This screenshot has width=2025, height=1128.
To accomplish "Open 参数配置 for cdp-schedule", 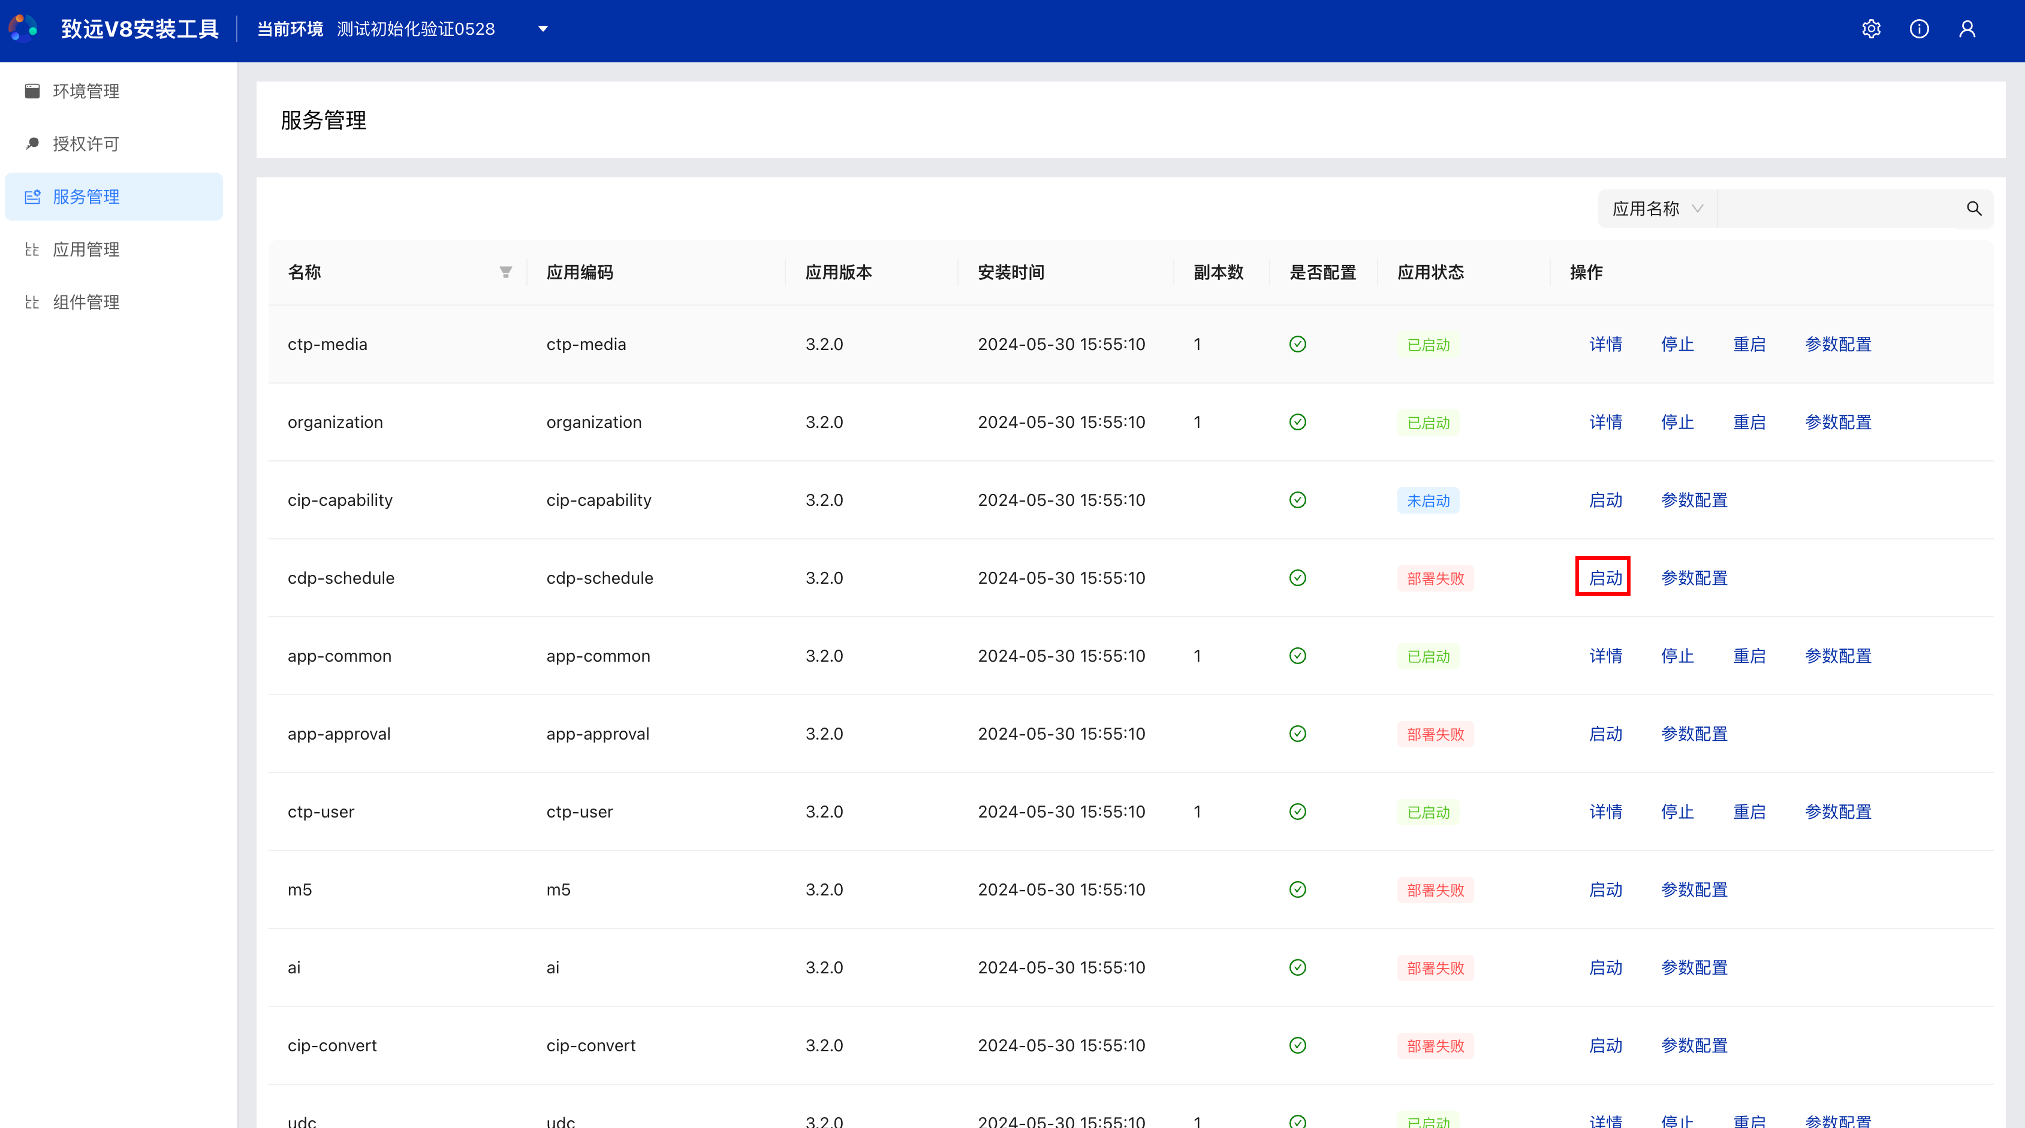I will click(1694, 578).
